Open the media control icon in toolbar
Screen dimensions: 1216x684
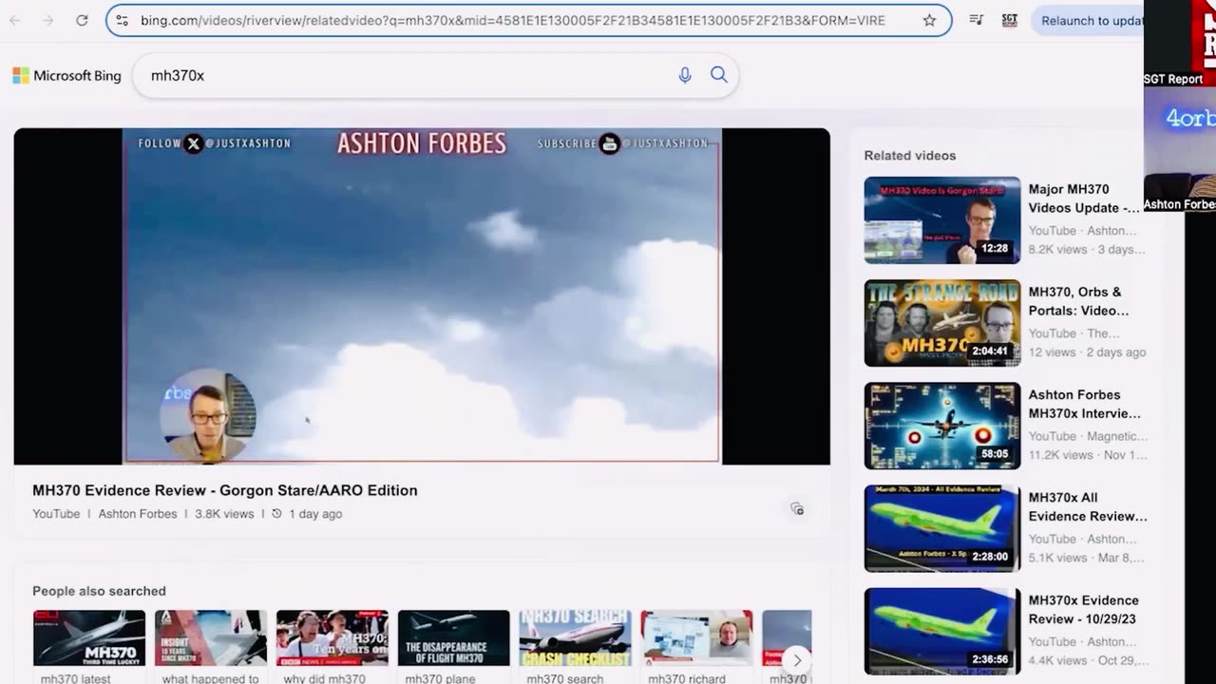(976, 20)
